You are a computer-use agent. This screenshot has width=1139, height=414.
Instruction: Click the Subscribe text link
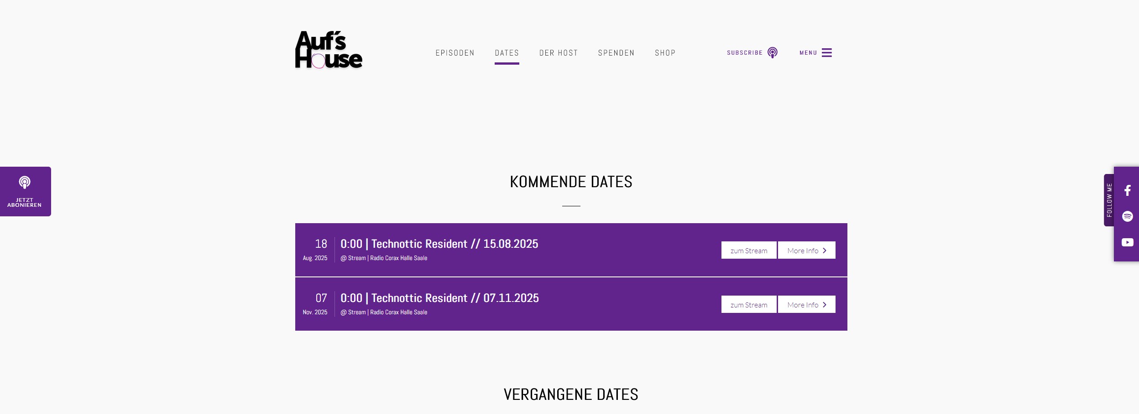(745, 53)
